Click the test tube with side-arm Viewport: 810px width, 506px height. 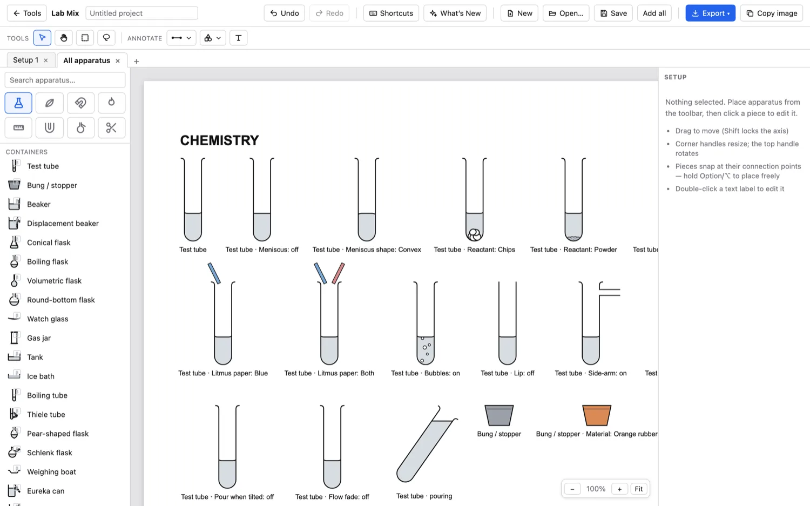pyautogui.click(x=599, y=323)
